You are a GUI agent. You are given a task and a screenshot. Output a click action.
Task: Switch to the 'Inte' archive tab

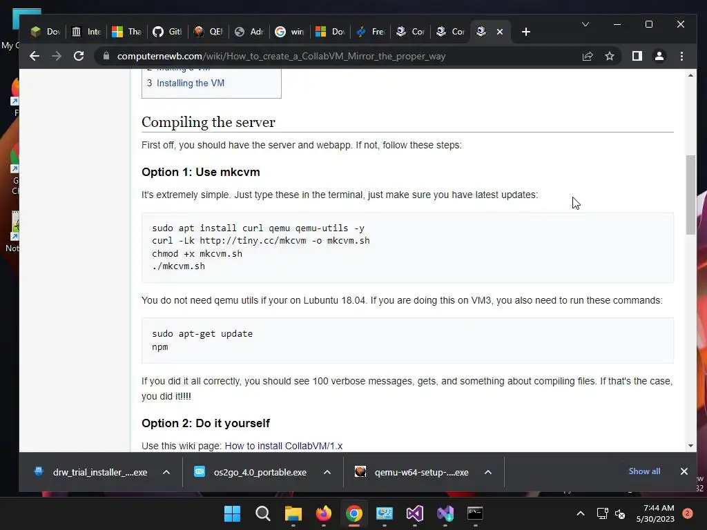[x=86, y=32]
